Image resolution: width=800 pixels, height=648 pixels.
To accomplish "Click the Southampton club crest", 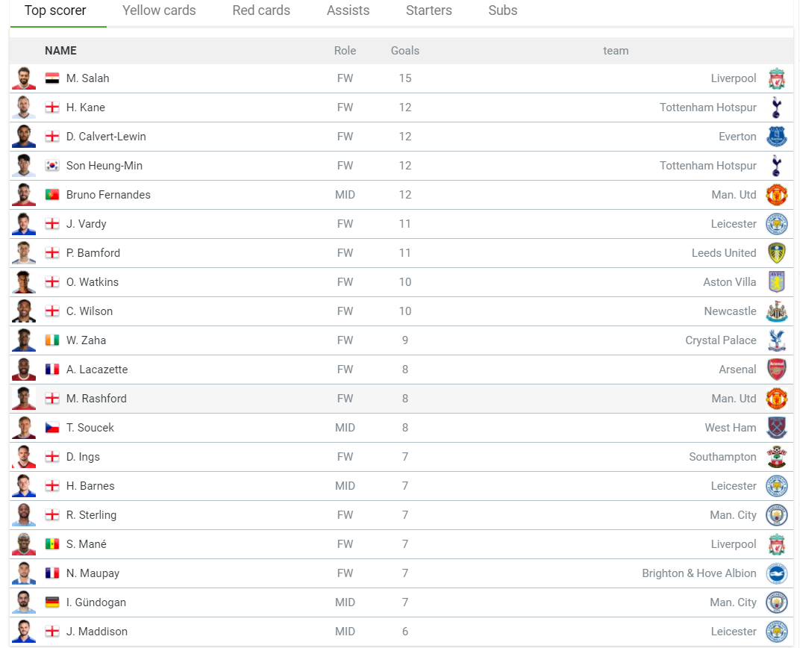I will [x=777, y=457].
